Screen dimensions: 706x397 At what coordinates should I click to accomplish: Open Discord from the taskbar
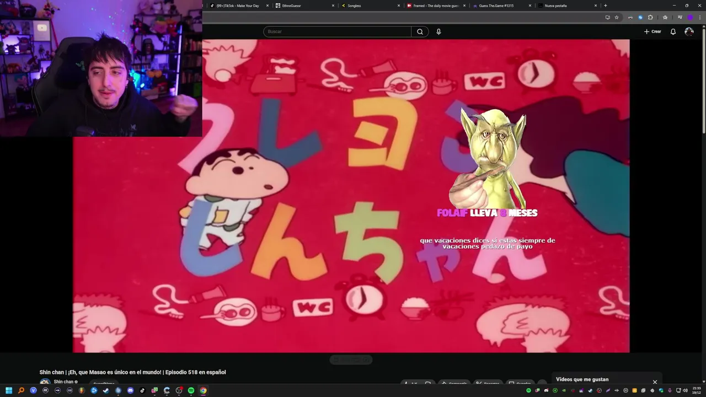click(x=130, y=390)
